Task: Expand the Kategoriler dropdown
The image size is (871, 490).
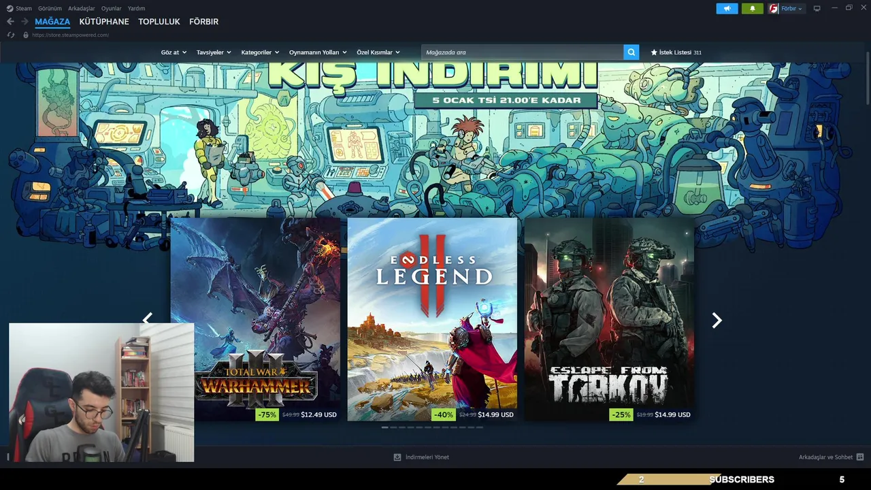Action: coord(260,52)
